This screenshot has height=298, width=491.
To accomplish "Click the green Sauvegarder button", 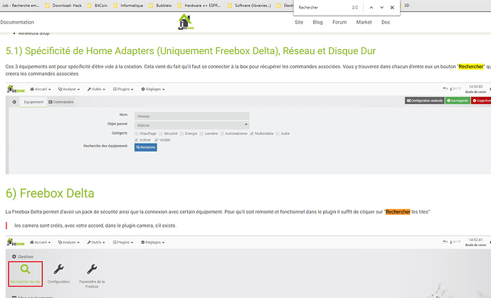I will (458, 100).
